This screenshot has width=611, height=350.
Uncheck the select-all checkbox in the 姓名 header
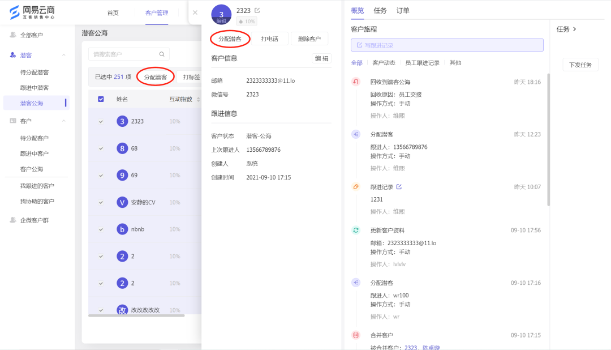point(101,99)
